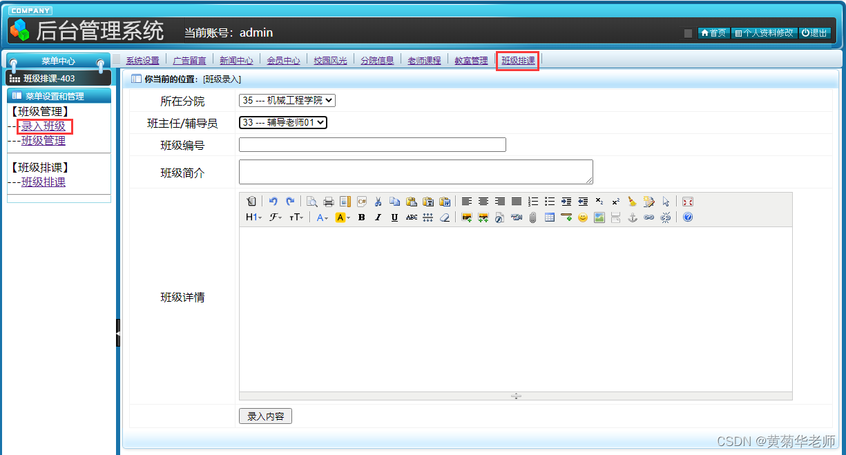
Task: Open the font family dropdown
Action: (x=276, y=217)
